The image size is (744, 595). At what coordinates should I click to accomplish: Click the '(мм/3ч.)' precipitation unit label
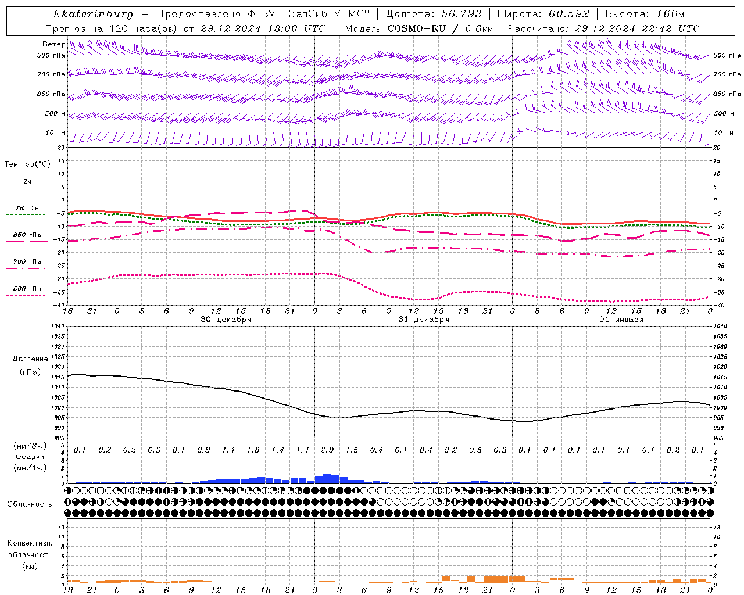click(30, 446)
